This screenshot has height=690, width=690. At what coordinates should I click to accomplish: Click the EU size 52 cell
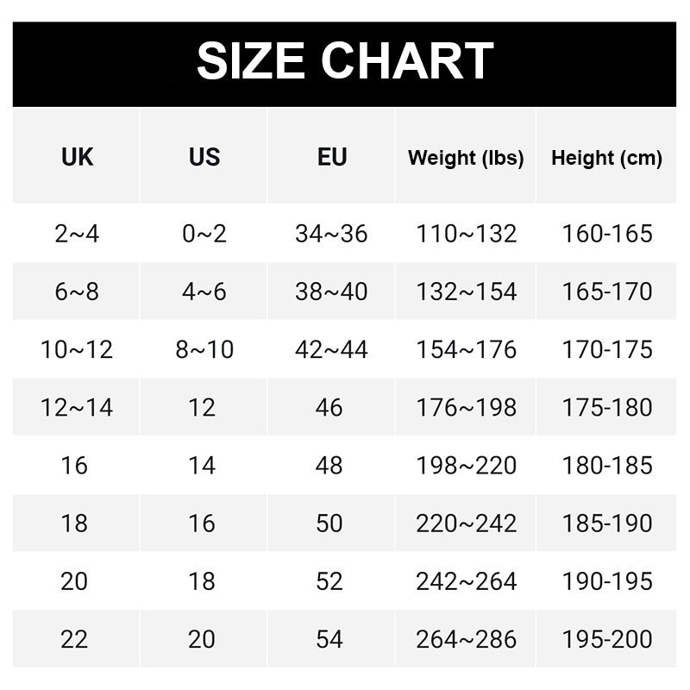[x=329, y=581]
